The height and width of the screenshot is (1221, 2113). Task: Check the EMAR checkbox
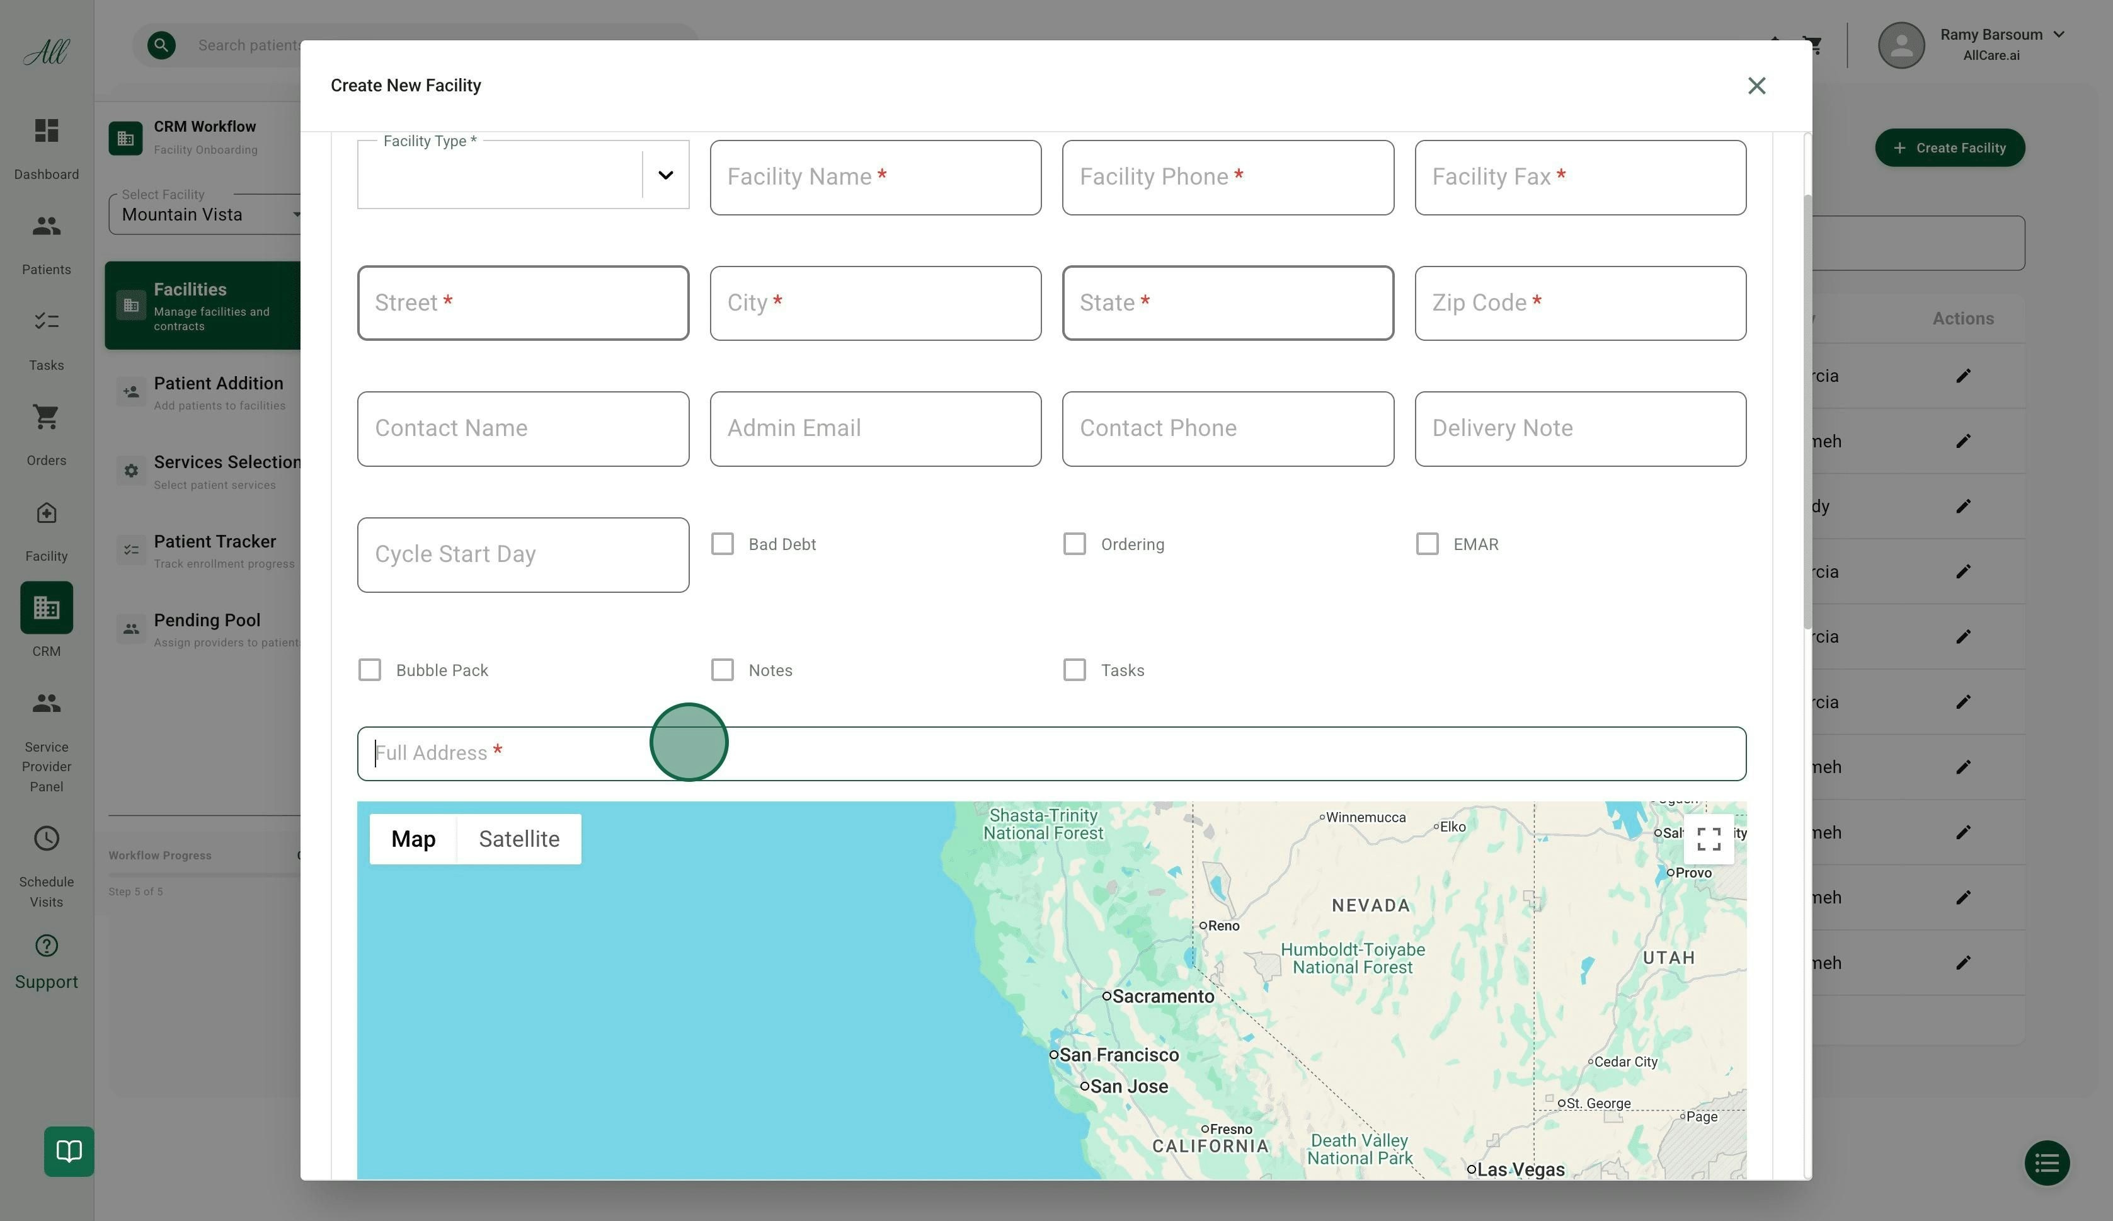(1427, 544)
